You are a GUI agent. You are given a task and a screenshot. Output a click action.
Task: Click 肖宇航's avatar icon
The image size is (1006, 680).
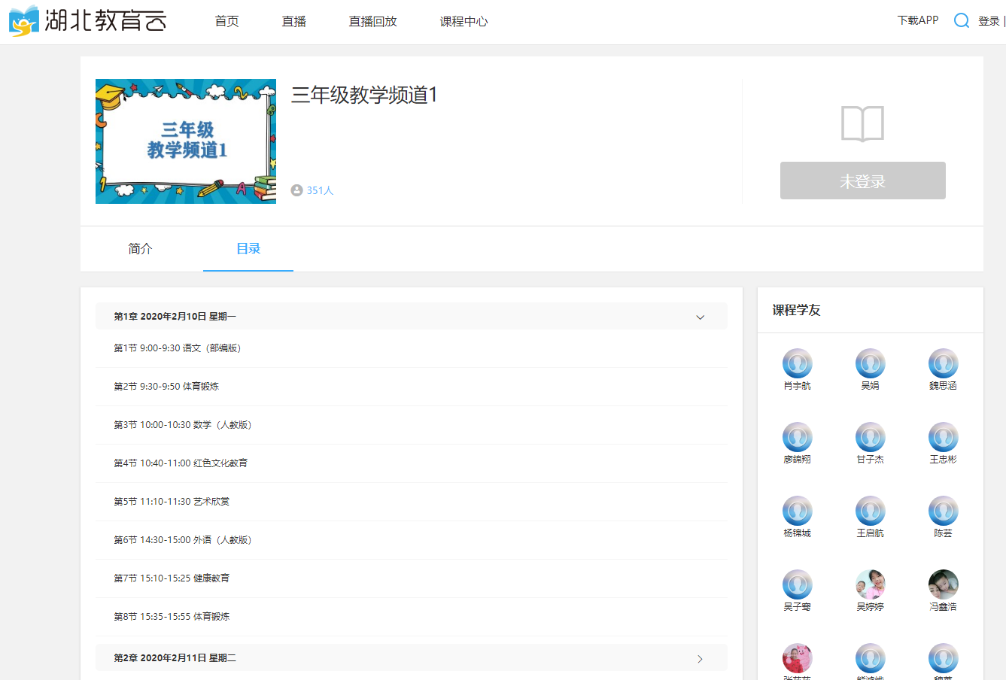[x=797, y=363]
